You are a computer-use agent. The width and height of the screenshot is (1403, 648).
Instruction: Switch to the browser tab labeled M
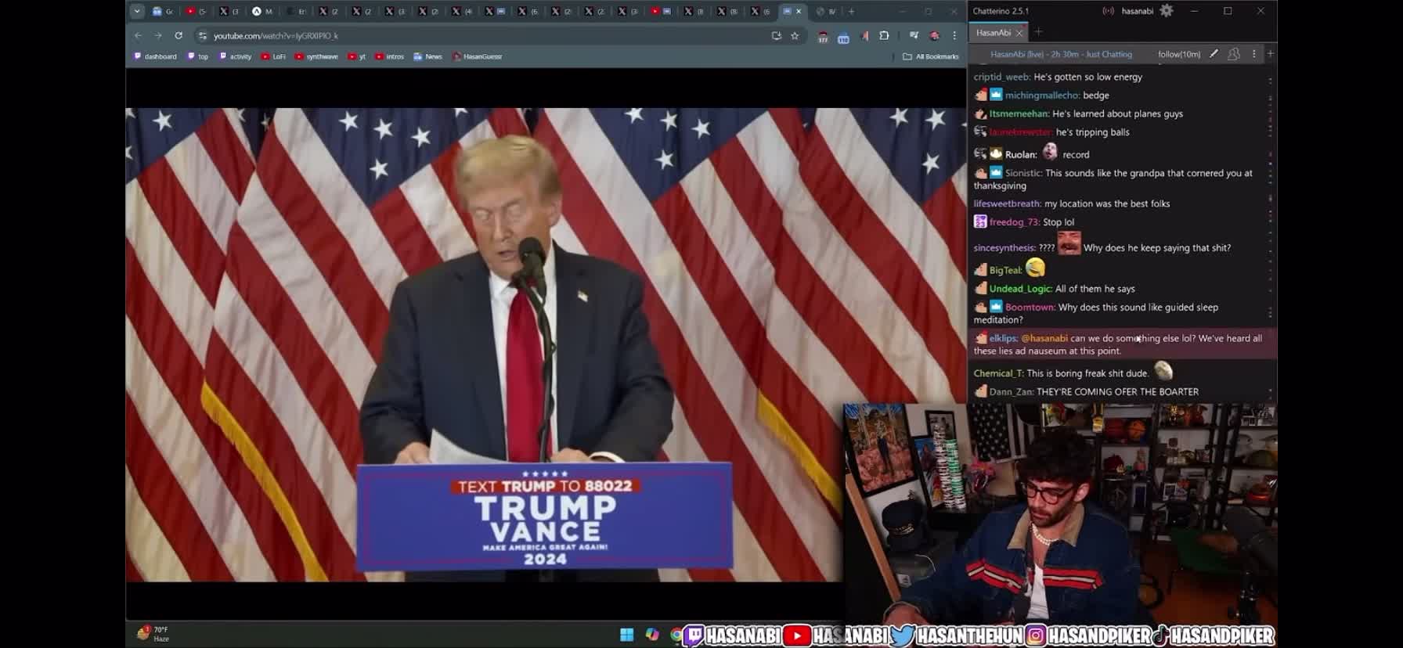pyautogui.click(x=263, y=11)
